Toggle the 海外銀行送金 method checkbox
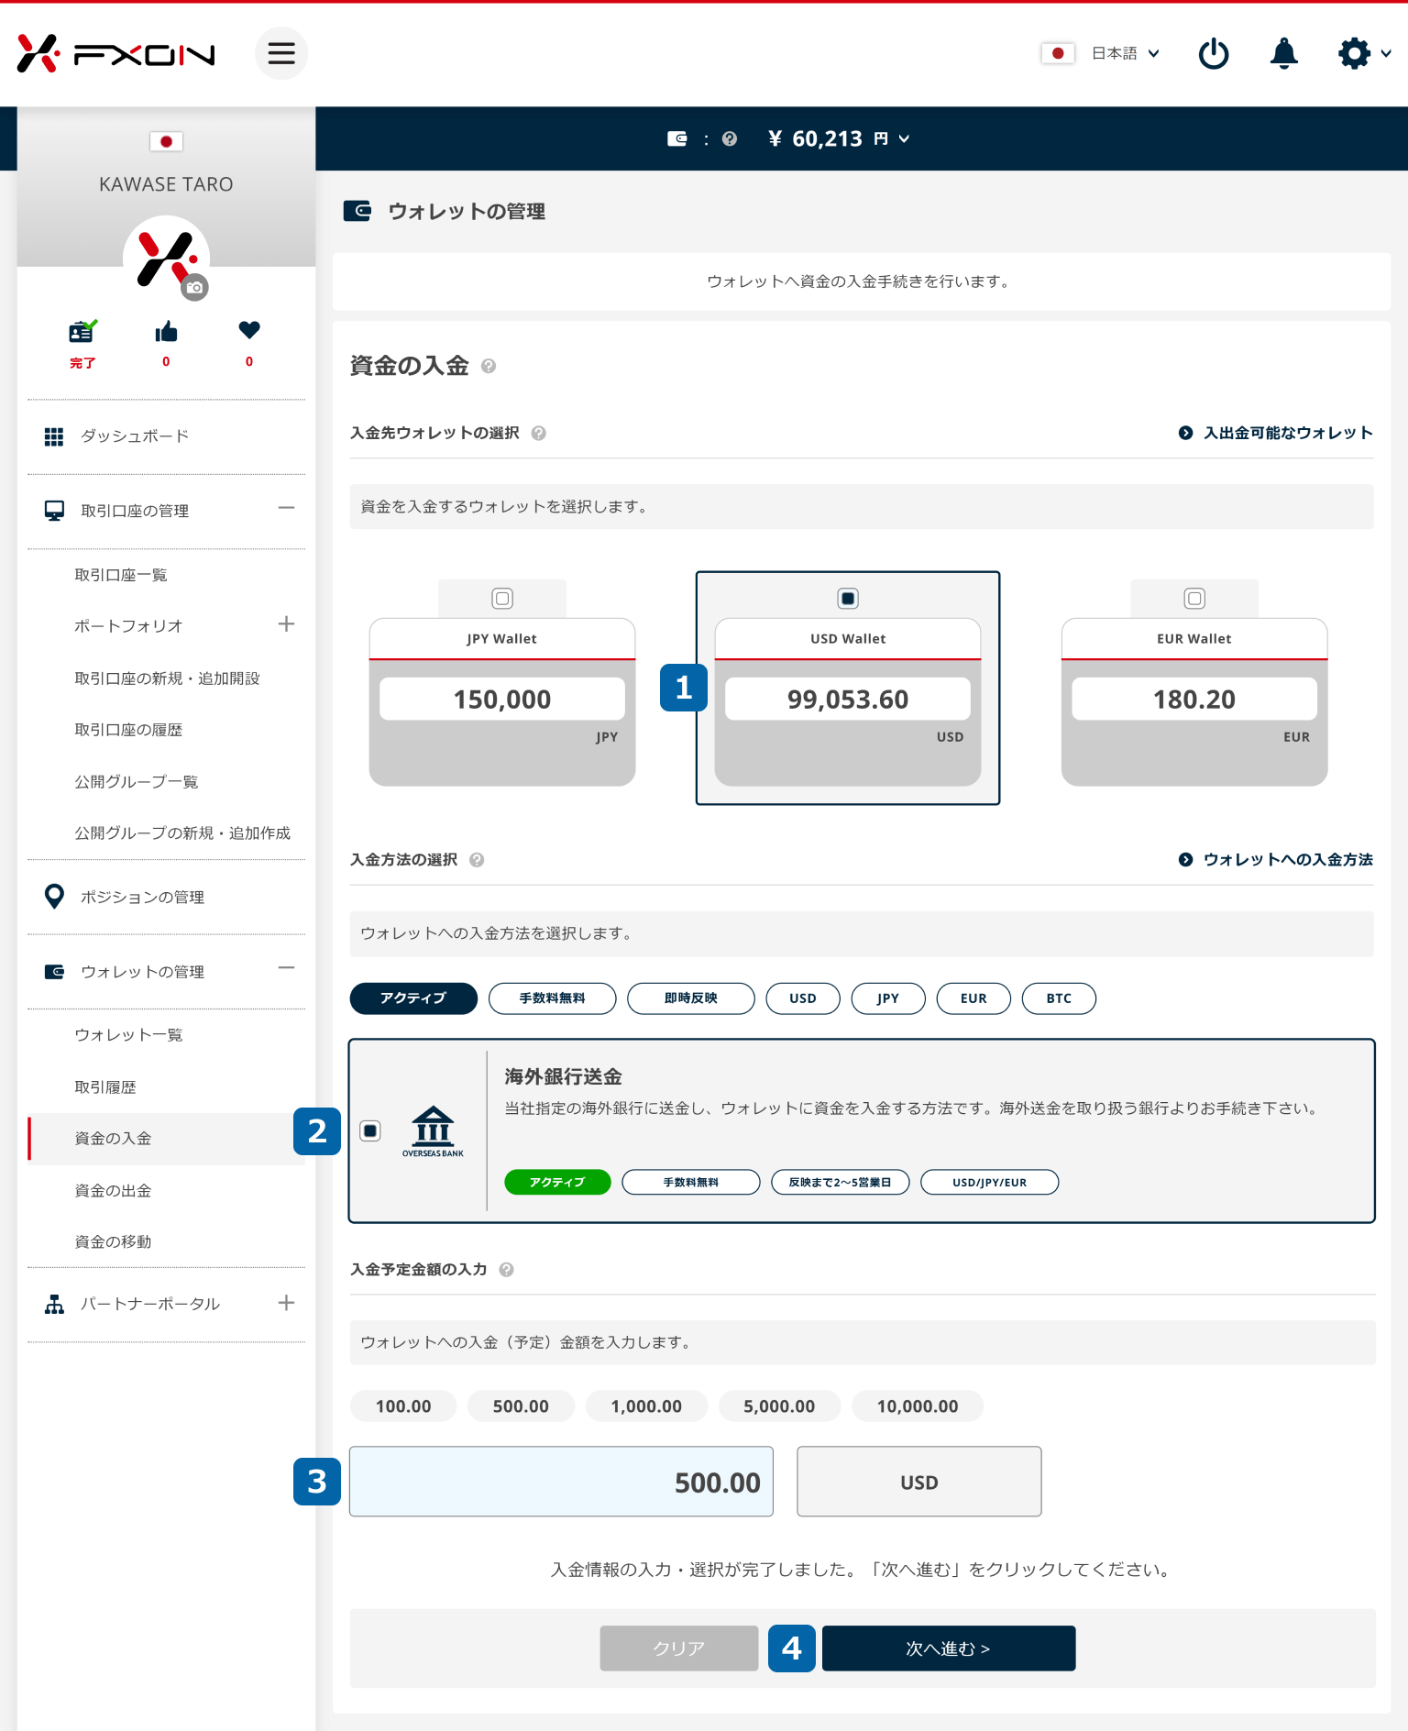 pos(370,1130)
